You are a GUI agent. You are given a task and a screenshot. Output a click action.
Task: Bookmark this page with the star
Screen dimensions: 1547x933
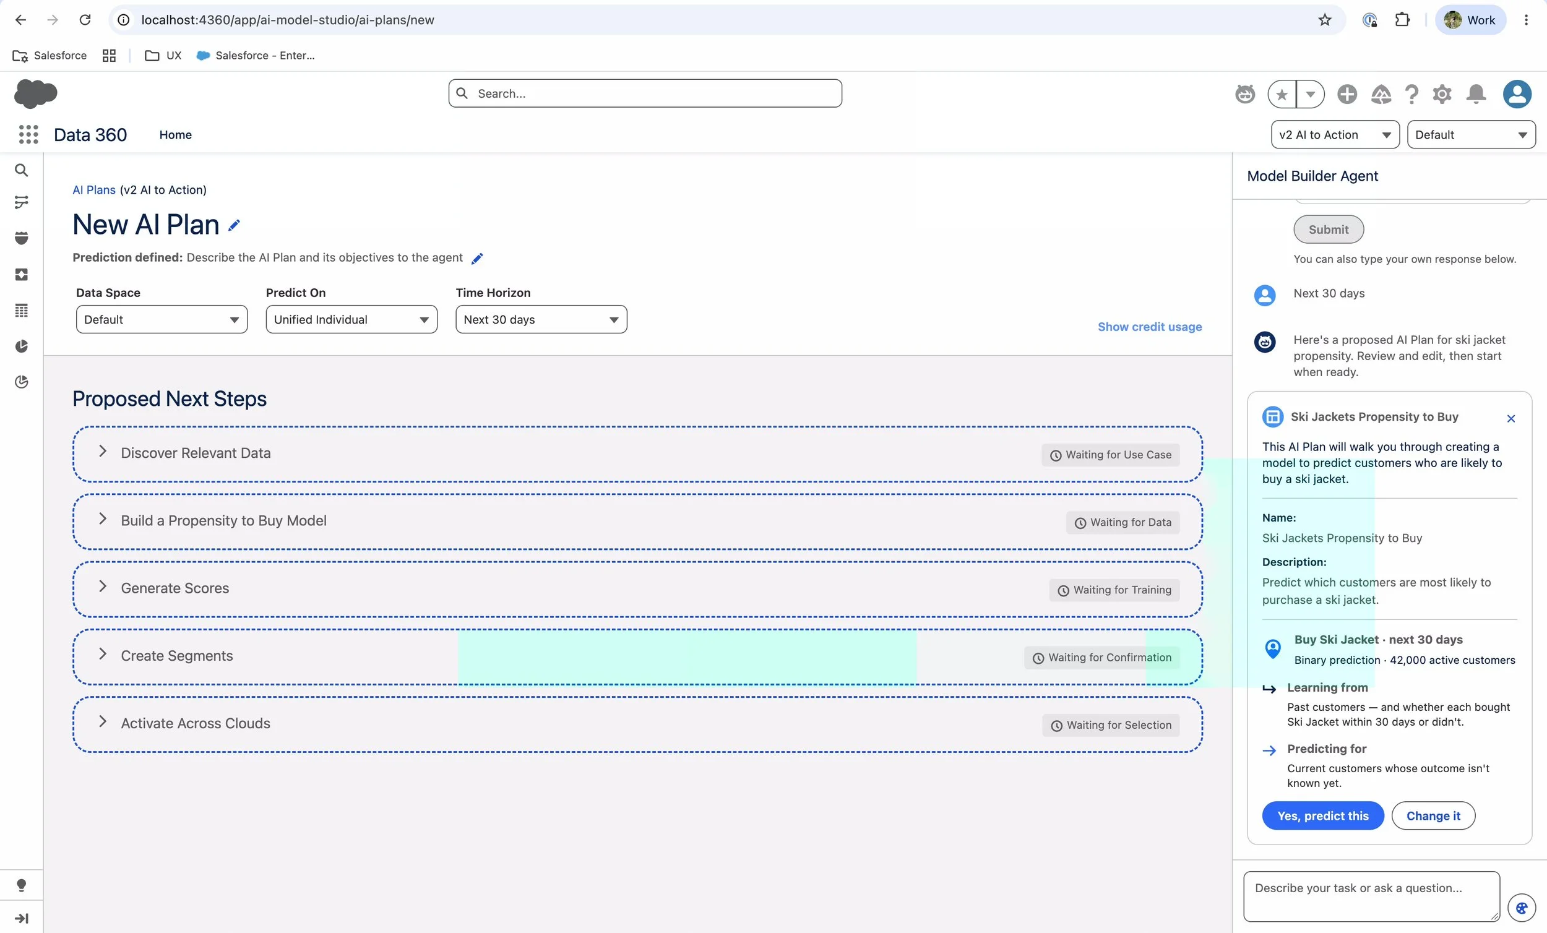(x=1325, y=20)
